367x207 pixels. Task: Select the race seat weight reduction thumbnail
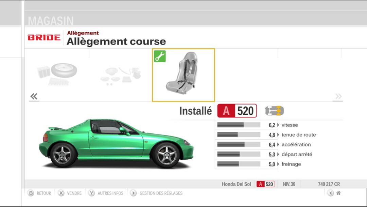[183, 75]
